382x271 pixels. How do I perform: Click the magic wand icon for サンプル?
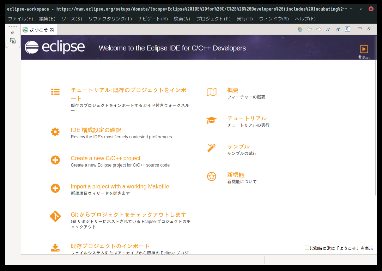pyautogui.click(x=212, y=148)
